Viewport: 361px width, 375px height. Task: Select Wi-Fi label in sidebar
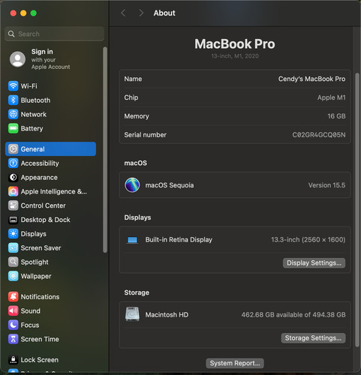29,86
